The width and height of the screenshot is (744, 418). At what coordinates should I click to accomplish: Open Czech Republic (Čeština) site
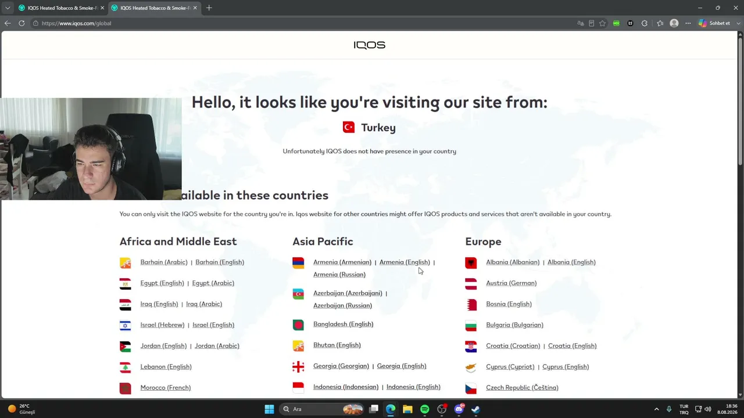(522, 388)
